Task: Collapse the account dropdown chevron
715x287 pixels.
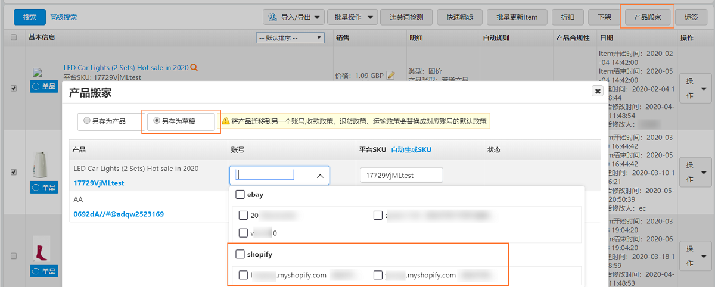Action: point(320,176)
